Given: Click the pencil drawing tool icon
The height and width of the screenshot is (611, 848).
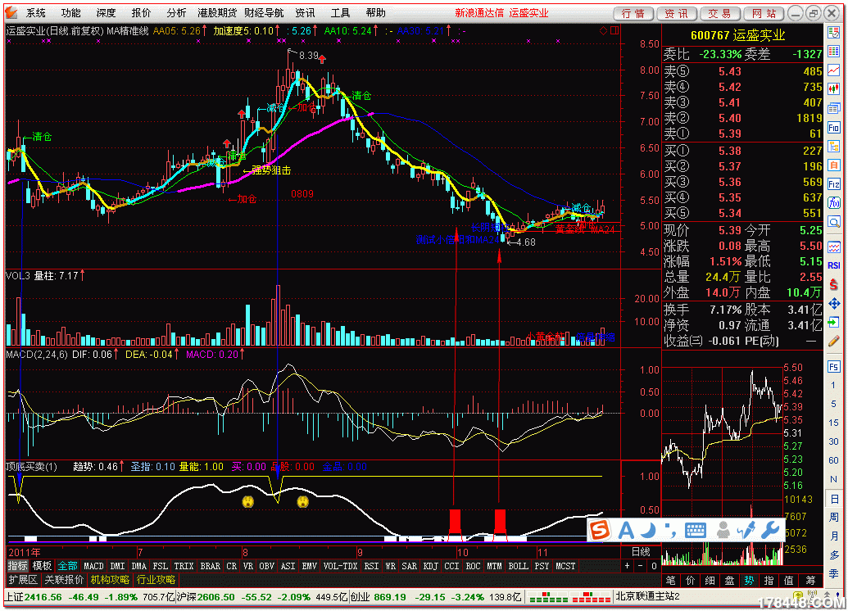Looking at the screenshot, I should click(833, 342).
